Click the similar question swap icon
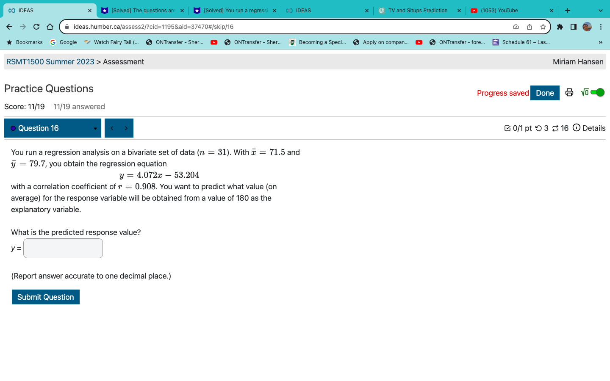The image size is (610, 381). point(555,128)
